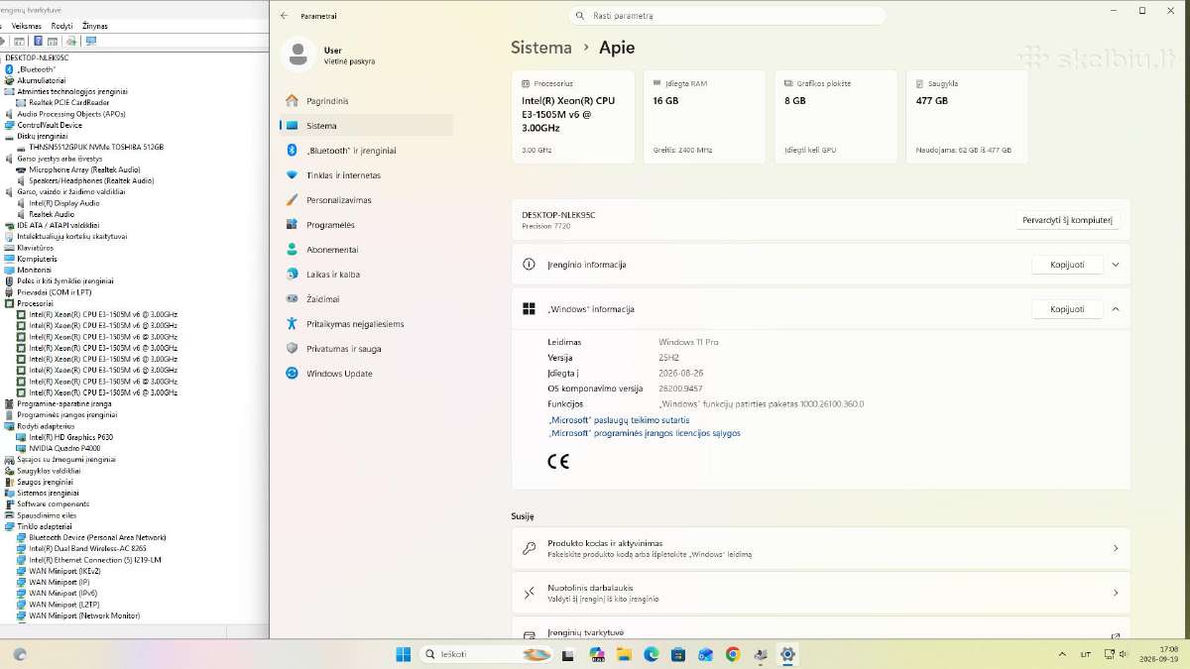Select DESKTOP-NLEK95C root node in Device Manager
The width and height of the screenshot is (1190, 669).
[x=36, y=57]
